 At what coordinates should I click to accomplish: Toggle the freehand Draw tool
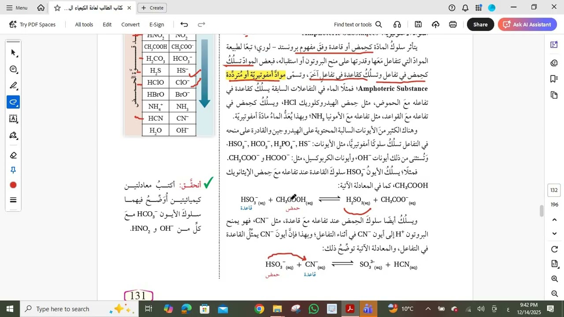(13, 102)
